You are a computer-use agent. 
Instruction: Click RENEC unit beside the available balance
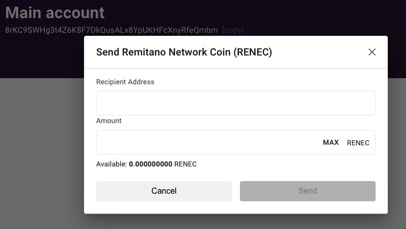coord(185,164)
